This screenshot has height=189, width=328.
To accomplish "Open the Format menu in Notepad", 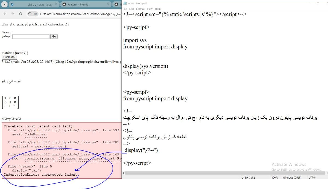I will (140, 9).
